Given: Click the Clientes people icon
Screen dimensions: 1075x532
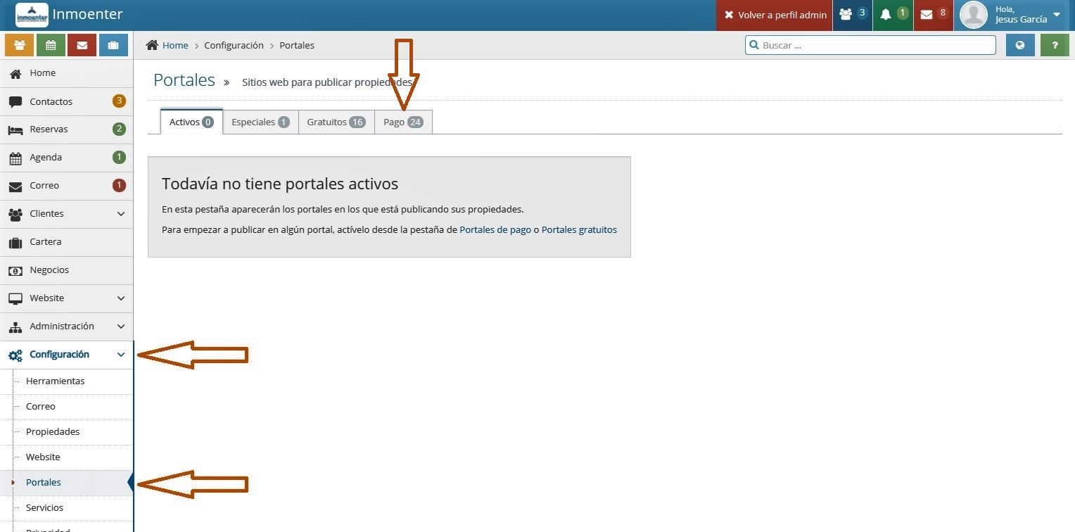Looking at the screenshot, I should click(15, 215).
